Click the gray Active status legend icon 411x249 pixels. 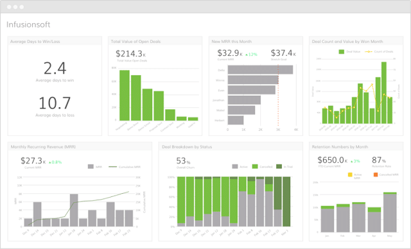point(235,166)
